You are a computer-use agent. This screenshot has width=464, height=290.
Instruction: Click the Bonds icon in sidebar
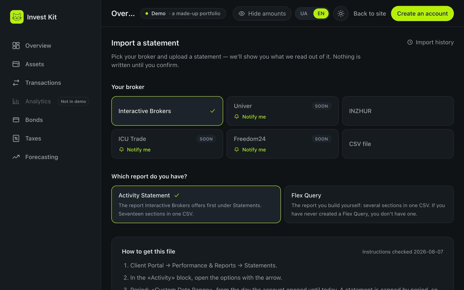(16, 120)
